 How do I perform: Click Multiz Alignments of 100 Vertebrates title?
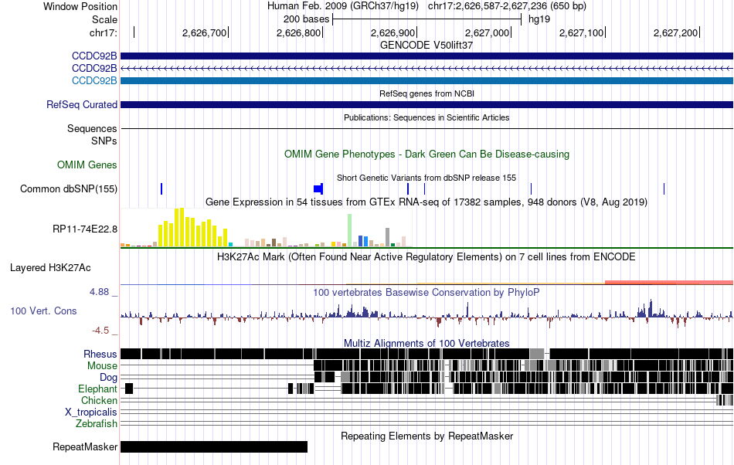[426, 343]
